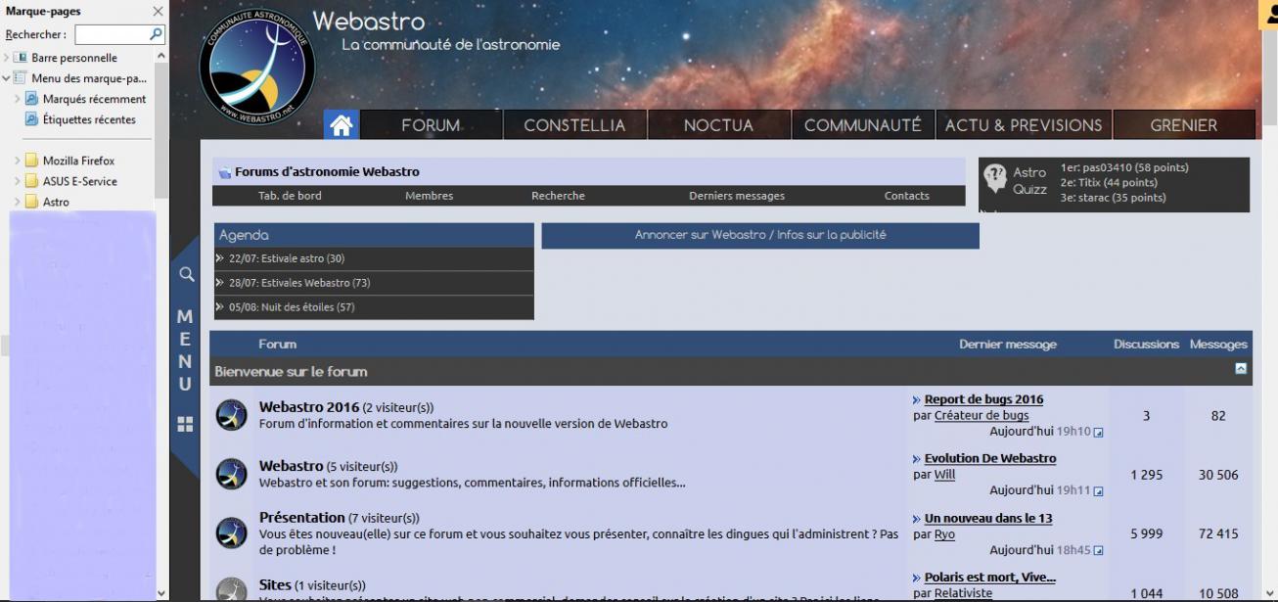Click the Étiquettes récentes icon

[x=31, y=119]
